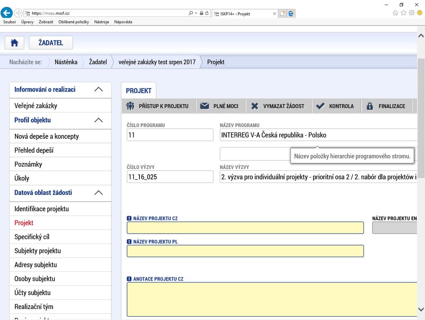This screenshot has width=425, height=320.
Task: Click the lock security icon in address bar
Action: tap(201, 13)
